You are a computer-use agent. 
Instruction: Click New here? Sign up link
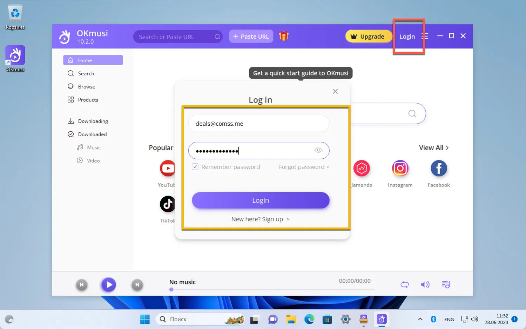tap(261, 219)
